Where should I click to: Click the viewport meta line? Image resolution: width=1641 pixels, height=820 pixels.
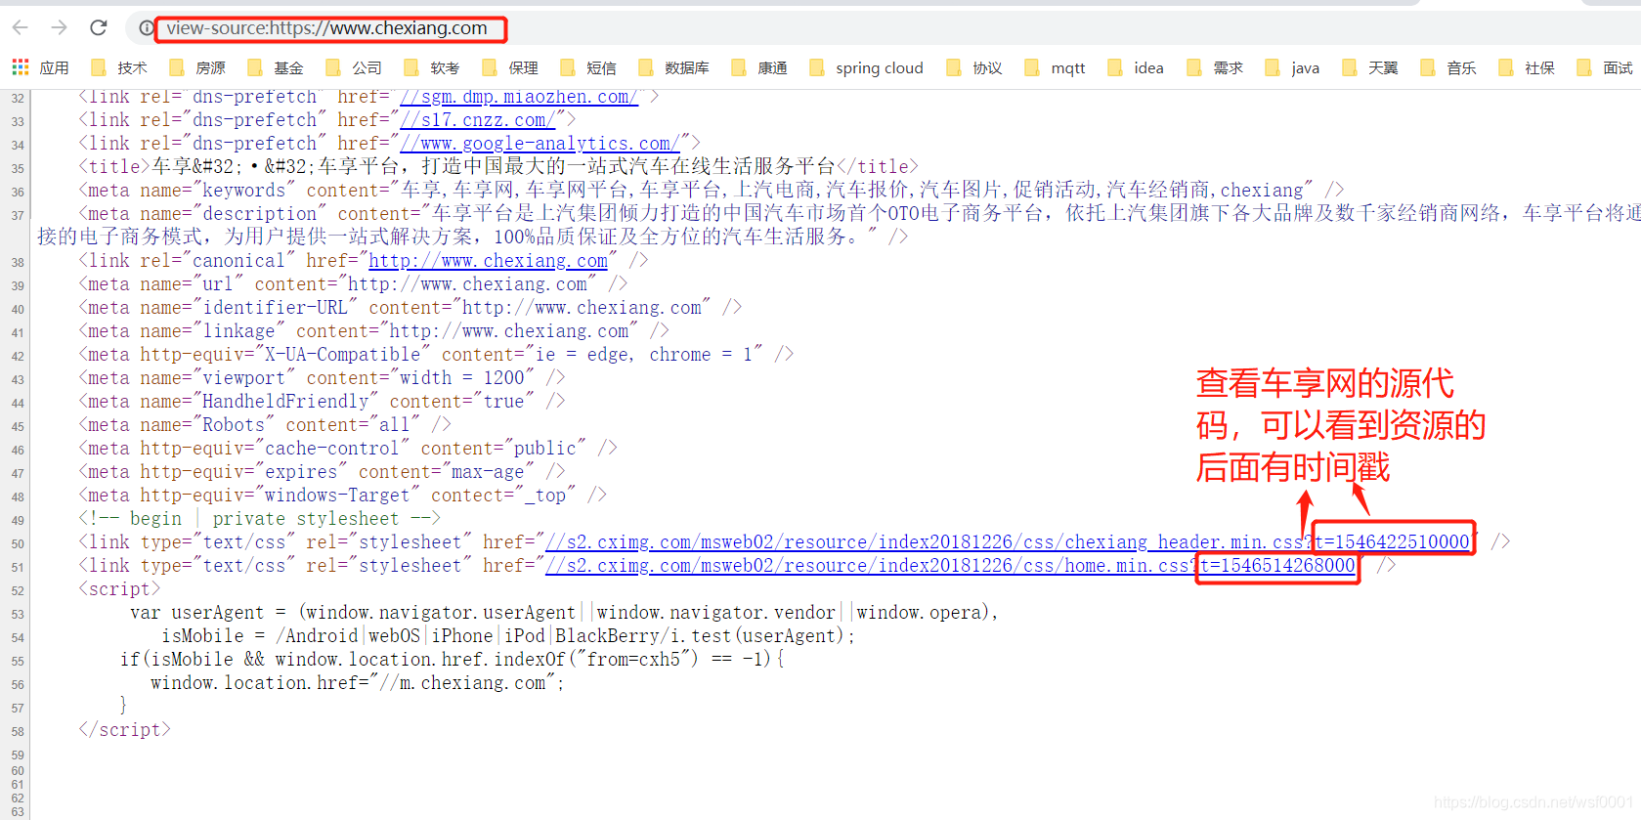coord(322,377)
